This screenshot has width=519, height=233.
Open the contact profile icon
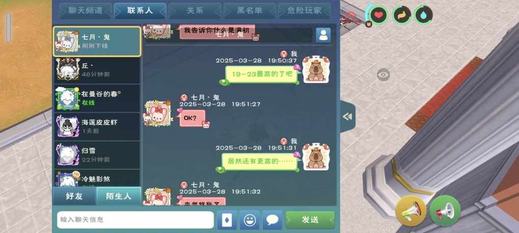[323, 35]
